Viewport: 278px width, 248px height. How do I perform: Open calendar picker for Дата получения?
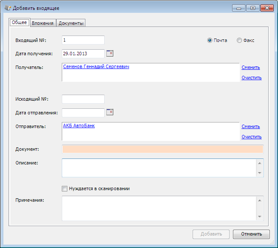tap(109, 53)
